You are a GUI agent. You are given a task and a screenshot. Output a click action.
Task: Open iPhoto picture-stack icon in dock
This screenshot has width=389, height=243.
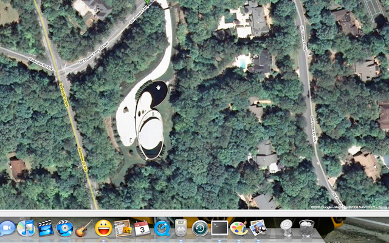(x=122, y=228)
